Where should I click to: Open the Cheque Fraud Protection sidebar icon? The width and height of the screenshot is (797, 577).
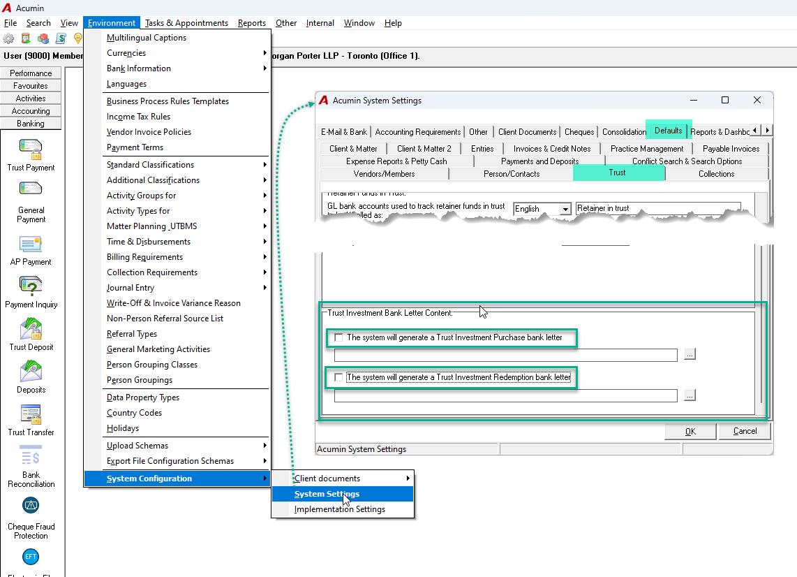tap(31, 505)
